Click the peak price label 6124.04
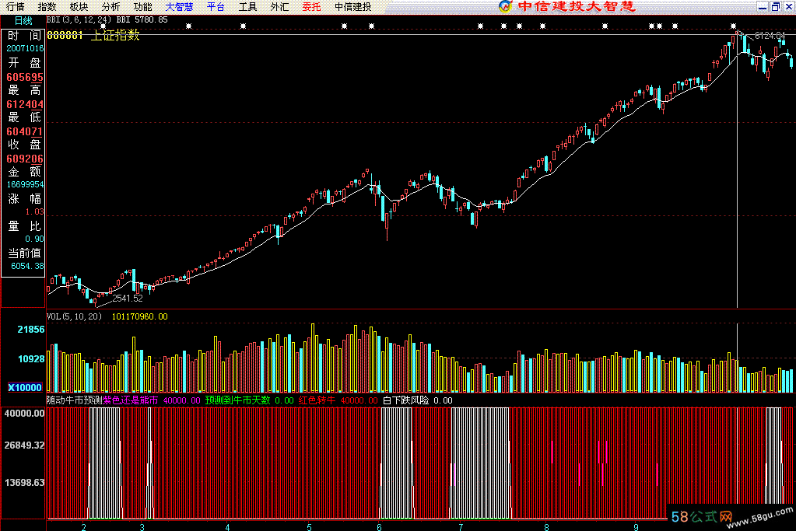 pos(770,36)
